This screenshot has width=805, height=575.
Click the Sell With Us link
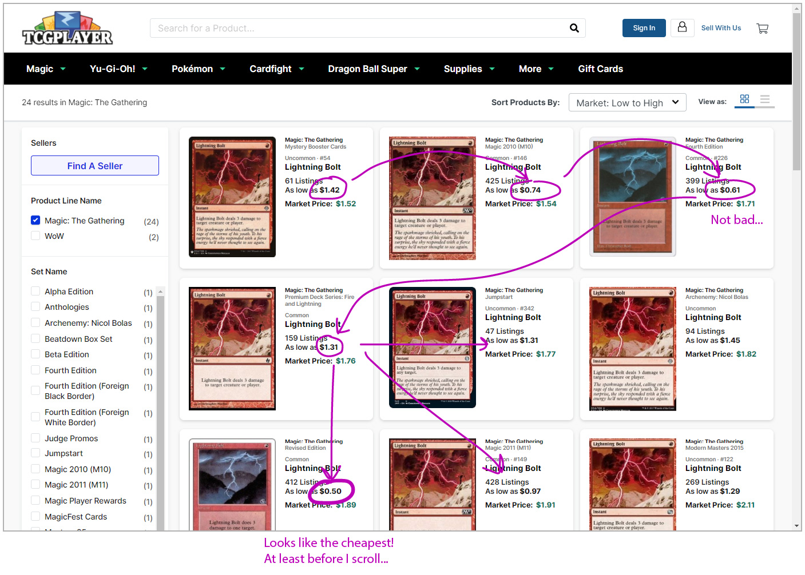click(x=721, y=28)
